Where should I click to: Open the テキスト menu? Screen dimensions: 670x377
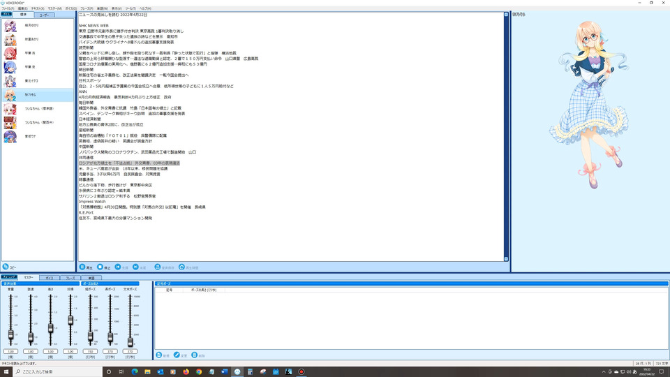[38, 8]
